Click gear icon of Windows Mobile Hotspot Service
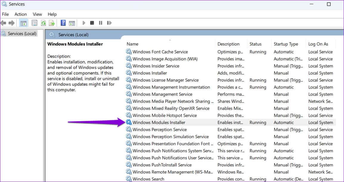Viewport: 344px width, 182px height. pos(129,115)
